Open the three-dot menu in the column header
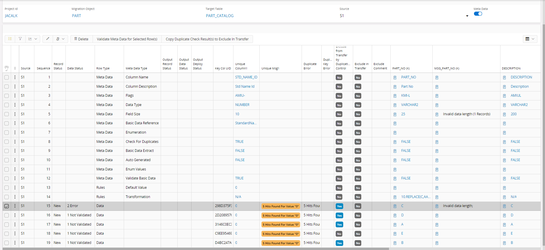 (x=15, y=69)
